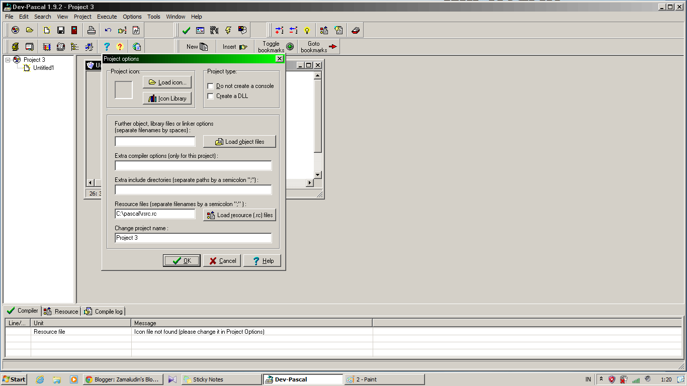
Task: Click the yellow lightbulb toolbar icon
Action: (307, 30)
